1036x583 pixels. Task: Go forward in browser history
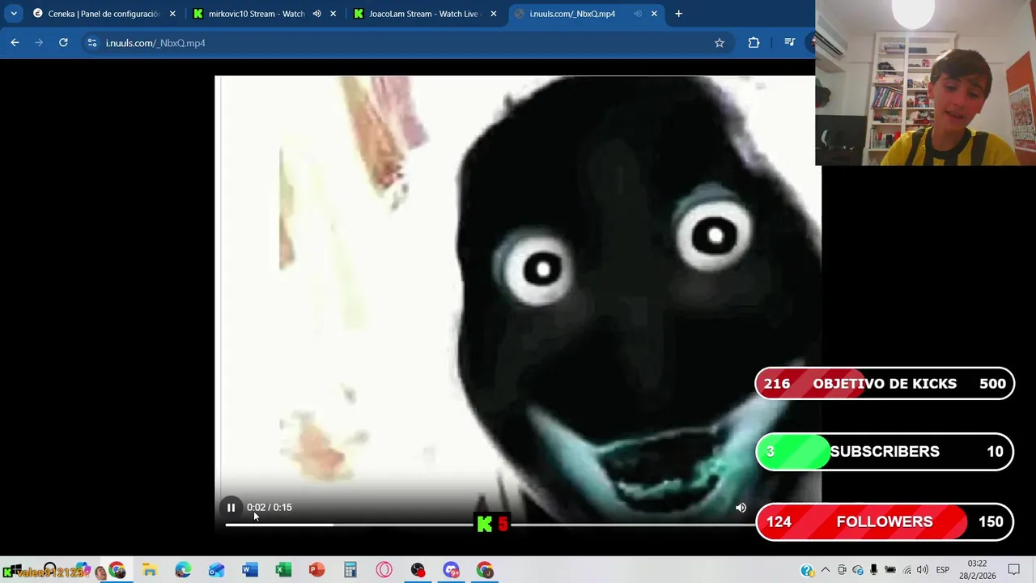(39, 43)
